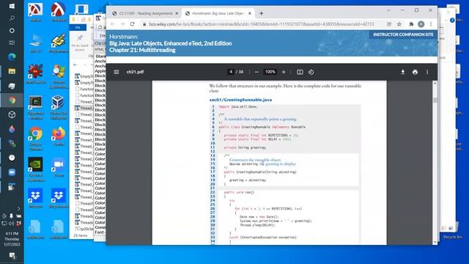Open Programmer's Notepad desktop shortcut

coord(59,43)
